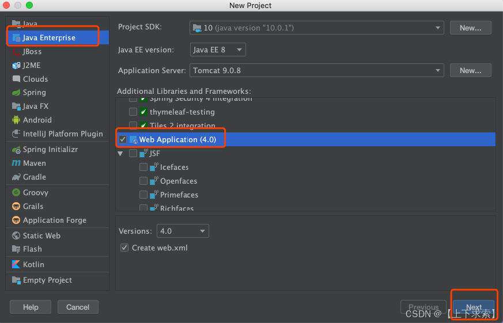
Task: Select the Spring Initializr icon
Action: [x=16, y=149]
